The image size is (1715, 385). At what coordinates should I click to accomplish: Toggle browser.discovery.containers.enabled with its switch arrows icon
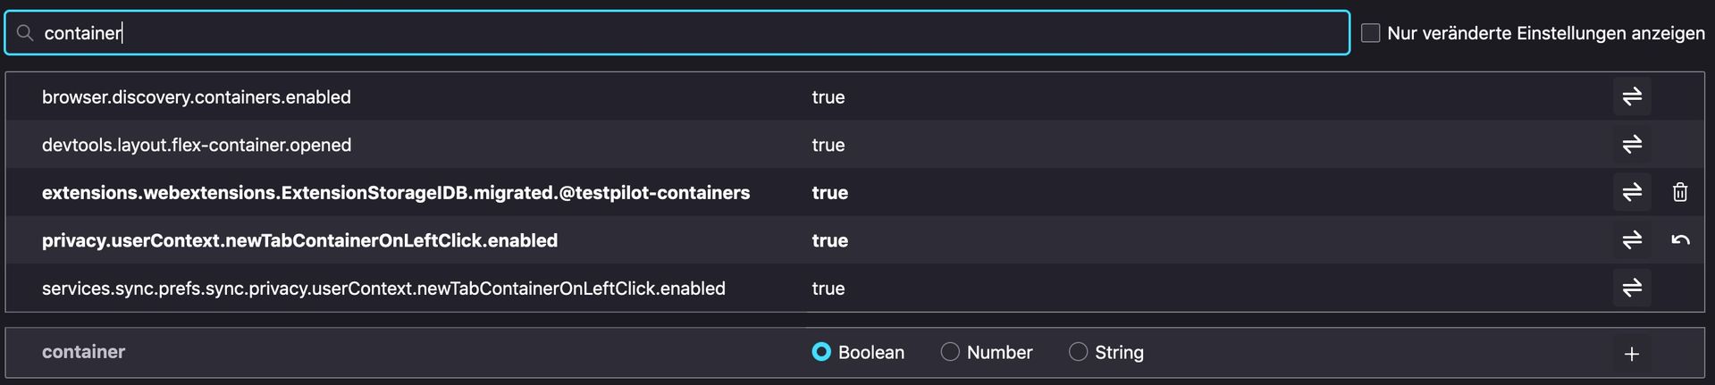coord(1631,96)
